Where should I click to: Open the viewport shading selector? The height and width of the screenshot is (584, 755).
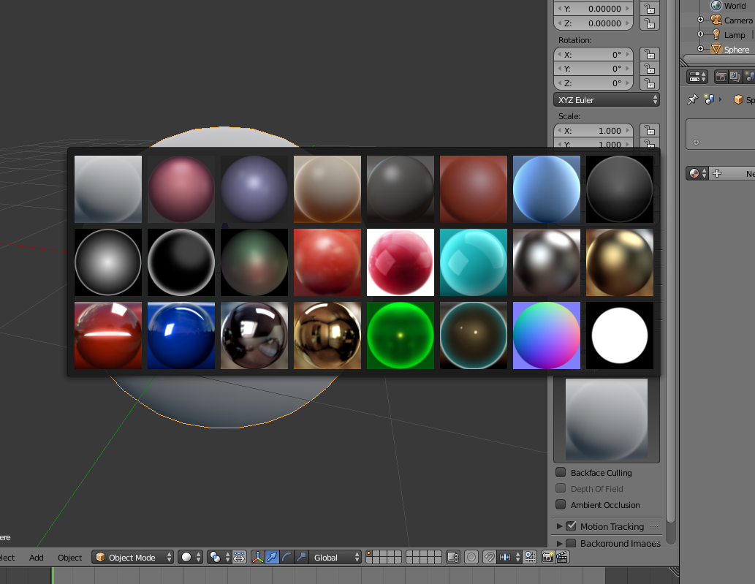click(x=190, y=557)
